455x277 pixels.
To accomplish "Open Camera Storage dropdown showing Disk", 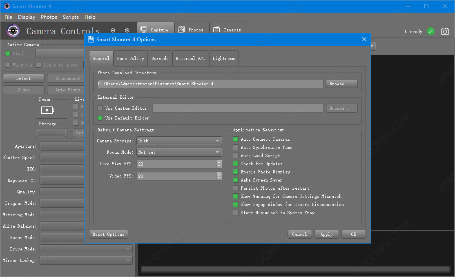I will coord(179,140).
